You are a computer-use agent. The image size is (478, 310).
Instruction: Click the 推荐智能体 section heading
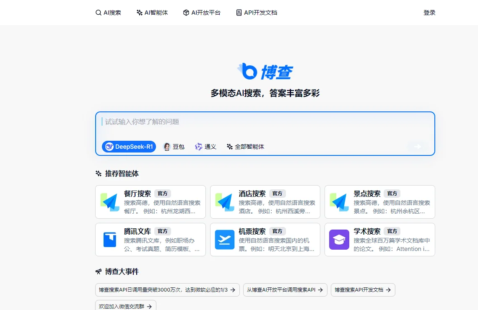click(122, 173)
